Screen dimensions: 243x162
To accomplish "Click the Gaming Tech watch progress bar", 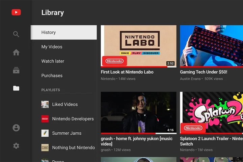I will tap(211, 67).
